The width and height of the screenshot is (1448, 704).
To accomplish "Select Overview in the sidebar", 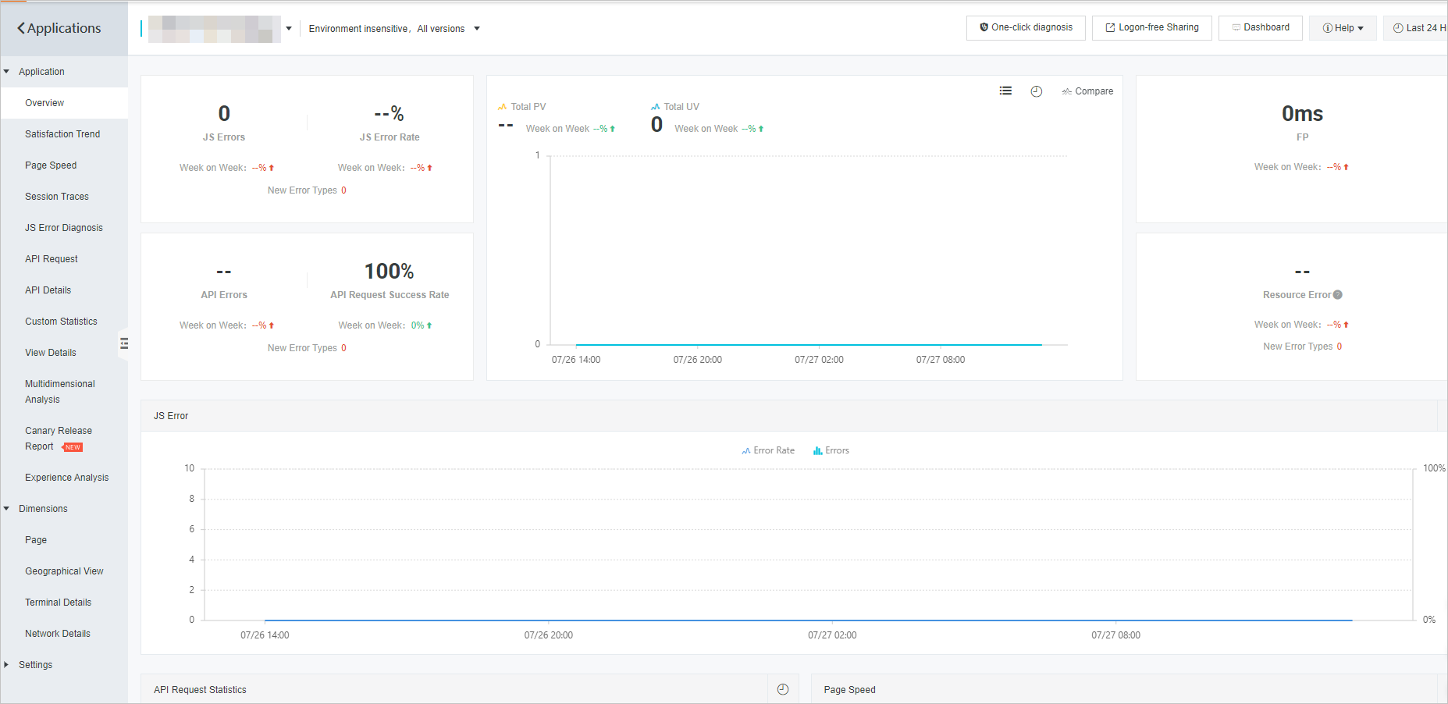I will [64, 103].
